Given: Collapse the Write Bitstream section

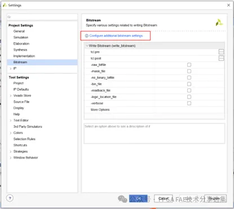Looking at the screenshot, I should (x=87, y=46).
